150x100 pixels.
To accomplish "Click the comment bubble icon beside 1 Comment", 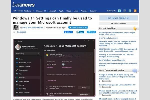I will (x=14, y=32).
